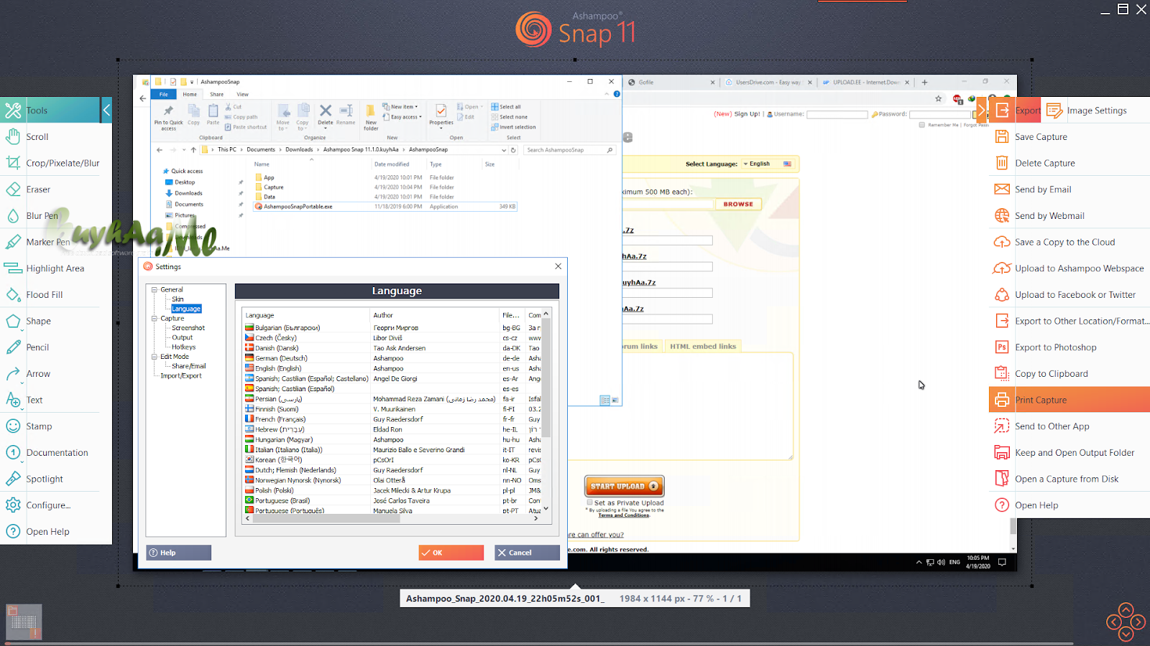The width and height of the screenshot is (1150, 646).
Task: Open the Export tab
Action: click(1016, 111)
